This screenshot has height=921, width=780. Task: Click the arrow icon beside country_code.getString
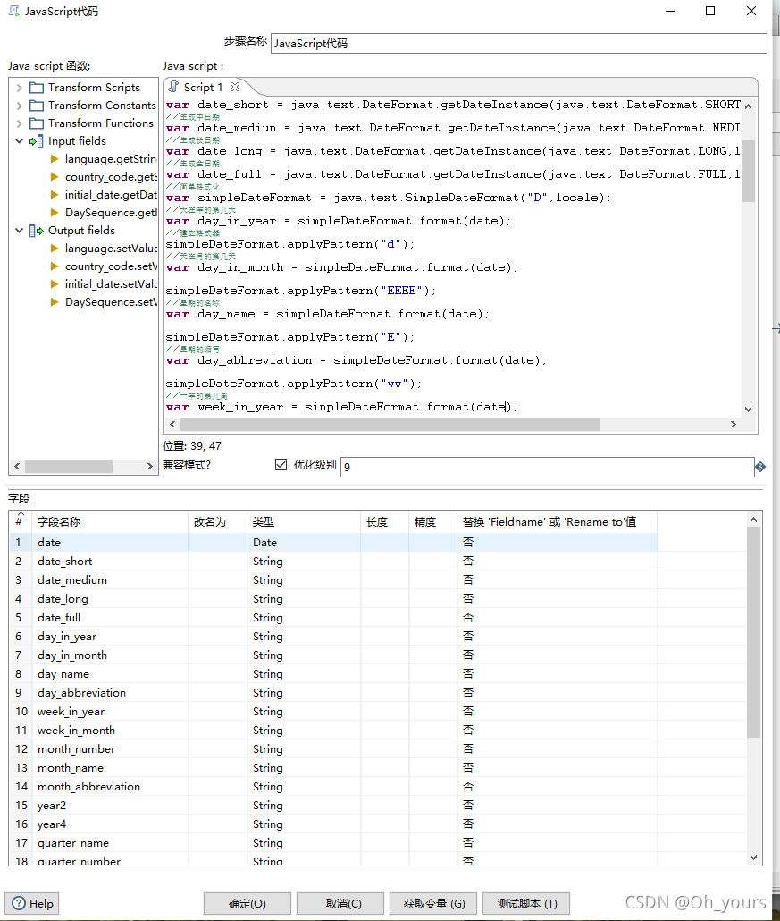pos(55,177)
